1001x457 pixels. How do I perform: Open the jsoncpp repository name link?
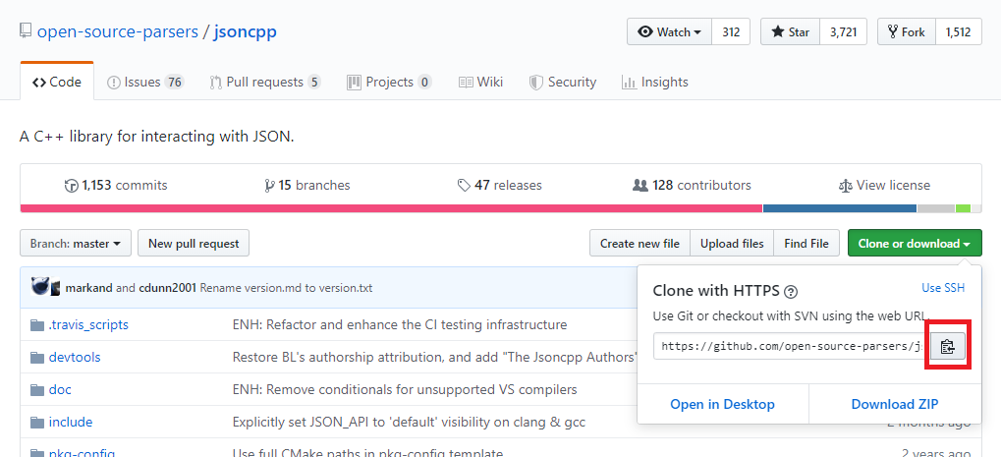coord(246,31)
